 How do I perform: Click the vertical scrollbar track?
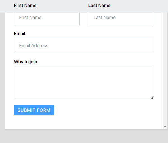(165, 70)
